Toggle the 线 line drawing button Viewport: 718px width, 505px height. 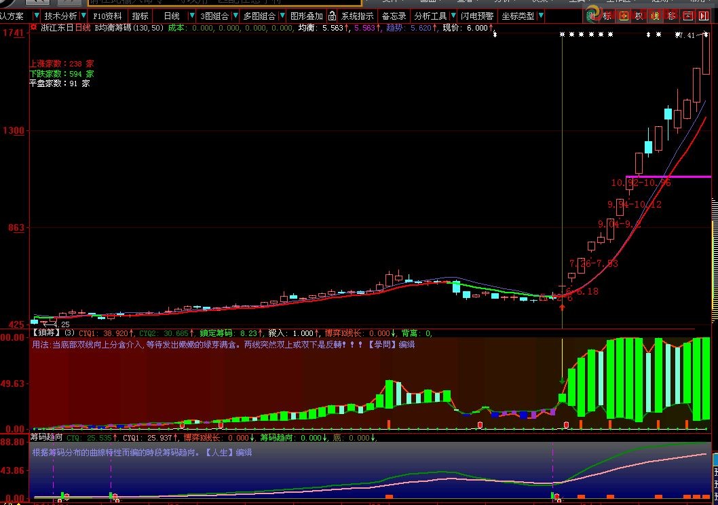tap(656, 16)
